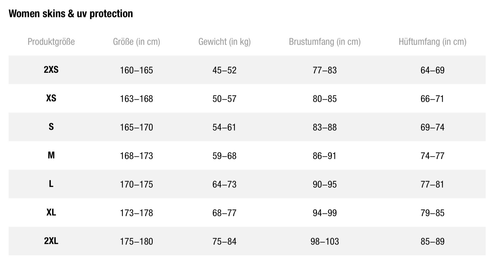Click the L size row label
Image resolution: width=494 pixels, height=264 pixels.
point(51,184)
